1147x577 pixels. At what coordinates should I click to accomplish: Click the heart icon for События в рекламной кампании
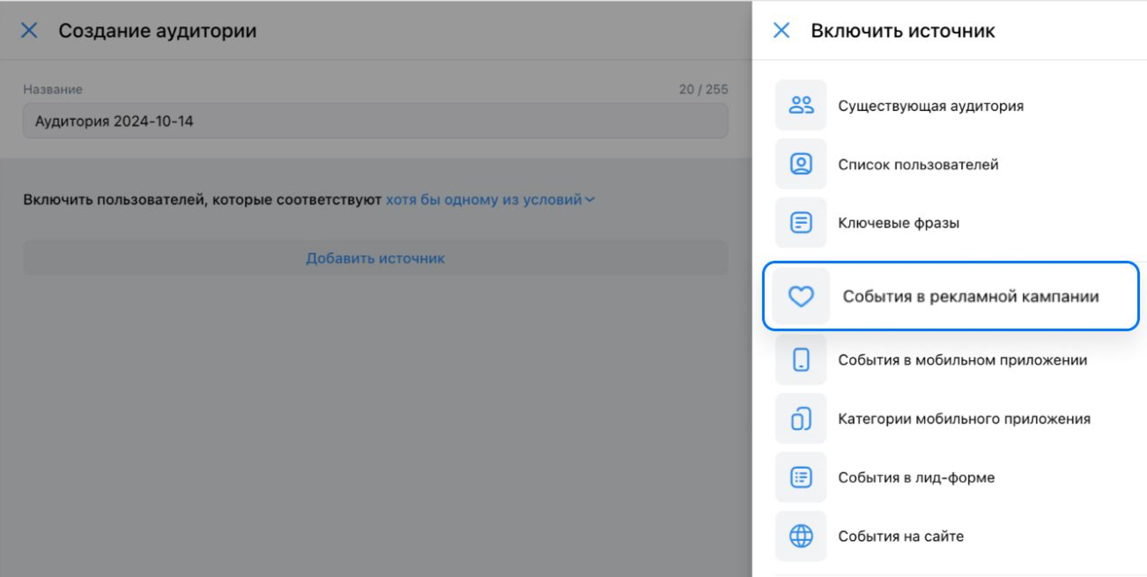[x=801, y=296]
